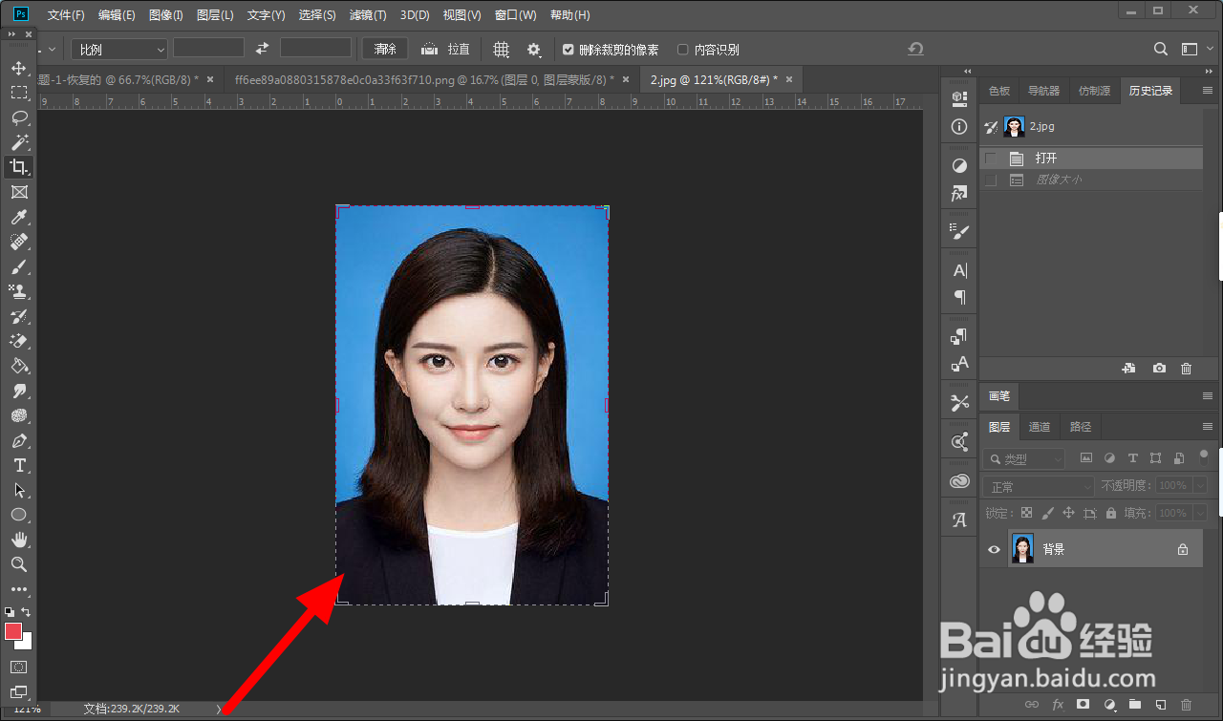This screenshot has height=721, width=1223.
Task: Select the Rectangular Marquee tool
Action: click(x=18, y=93)
